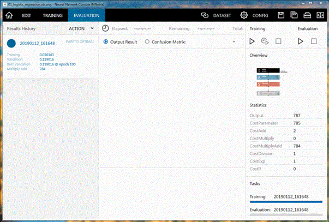Click the config gear icon
This screenshot has width=329, height=222.
point(244,15)
